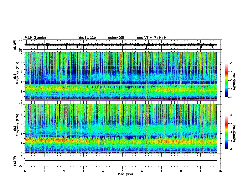Click the date 'May 31, 2024'
Image resolution: width=248 pixels, height=192 pixels.
(x=87, y=38)
